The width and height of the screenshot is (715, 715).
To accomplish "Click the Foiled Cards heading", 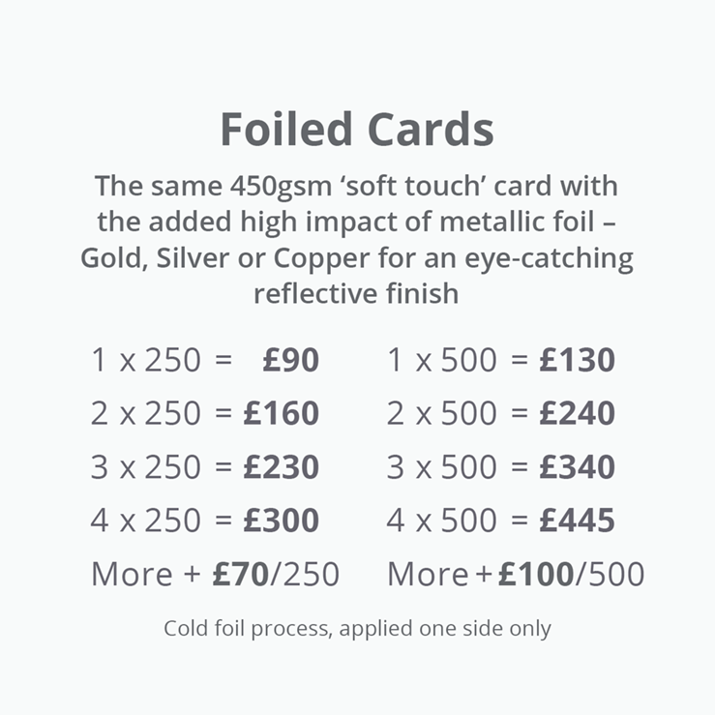I will click(357, 130).
